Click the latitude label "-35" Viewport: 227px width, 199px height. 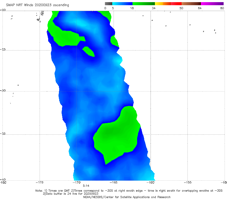pyautogui.click(x=3, y=134)
